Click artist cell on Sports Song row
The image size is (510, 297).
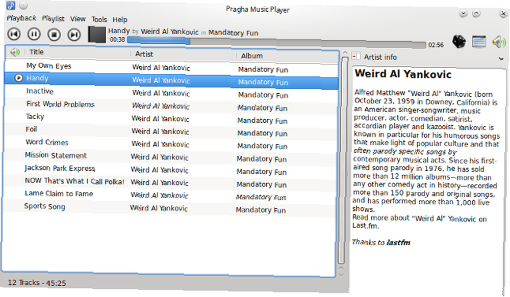pos(159,208)
